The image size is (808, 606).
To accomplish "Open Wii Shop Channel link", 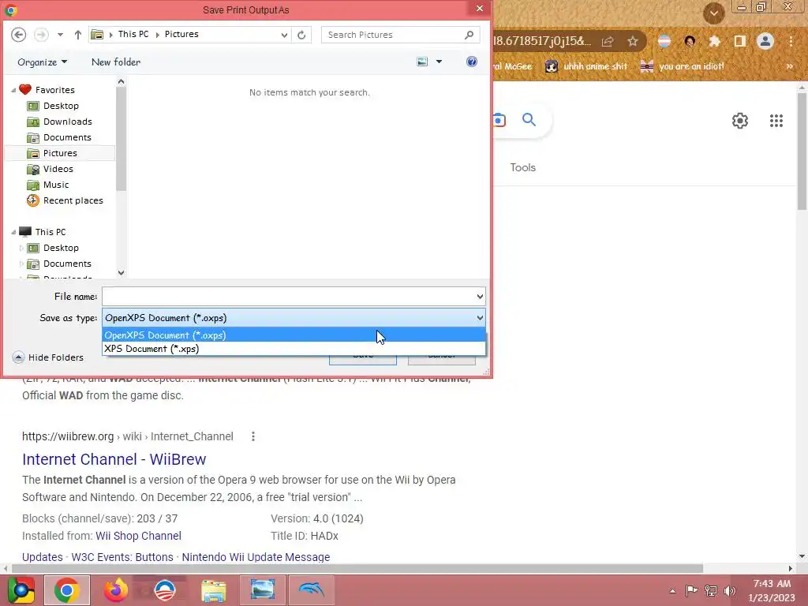I will (x=138, y=536).
